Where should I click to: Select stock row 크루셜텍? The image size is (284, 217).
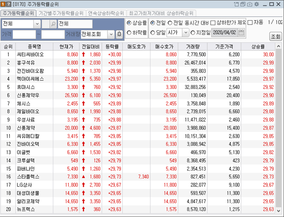[138, 160]
